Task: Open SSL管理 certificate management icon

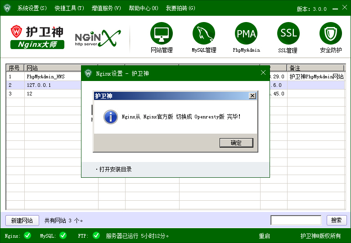Action: [x=288, y=34]
